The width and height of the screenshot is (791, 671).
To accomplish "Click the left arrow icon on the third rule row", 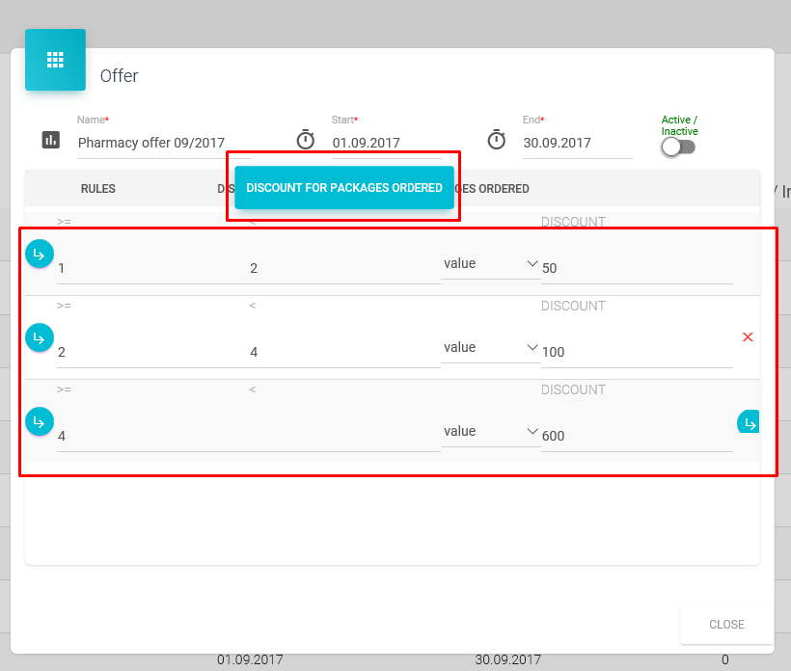I will [x=40, y=421].
